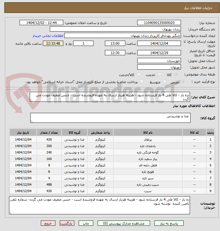Click the گروه کالا column header
This screenshot has height=231, width=220.
tap(74, 132)
